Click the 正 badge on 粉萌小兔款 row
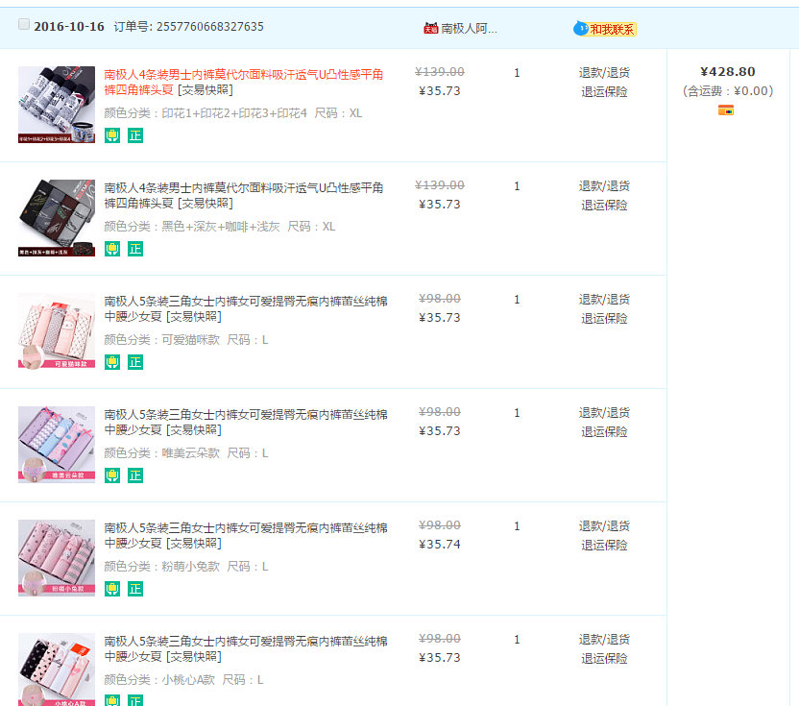The width and height of the screenshot is (799, 706). click(x=135, y=589)
